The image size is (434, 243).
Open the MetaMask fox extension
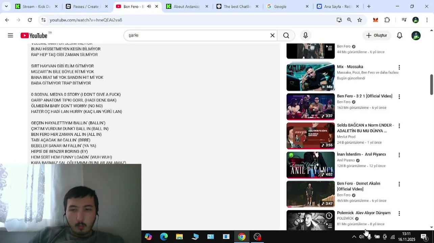click(x=375, y=20)
